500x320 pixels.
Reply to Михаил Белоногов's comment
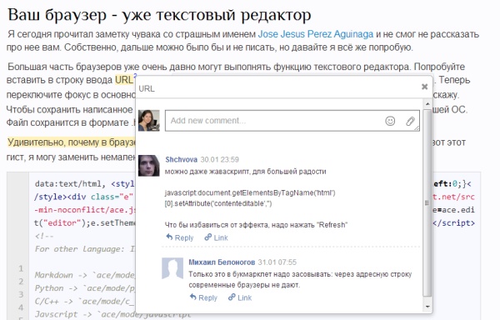(203, 297)
